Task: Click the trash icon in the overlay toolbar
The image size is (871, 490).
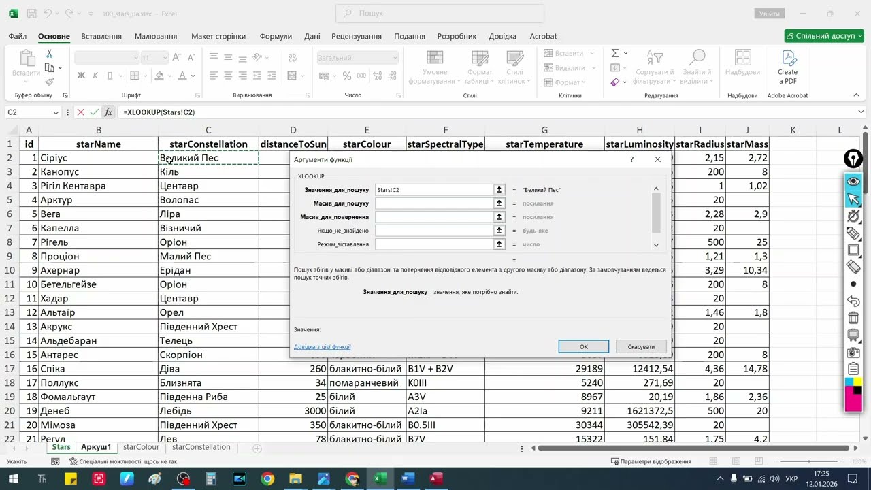Action: point(853,318)
